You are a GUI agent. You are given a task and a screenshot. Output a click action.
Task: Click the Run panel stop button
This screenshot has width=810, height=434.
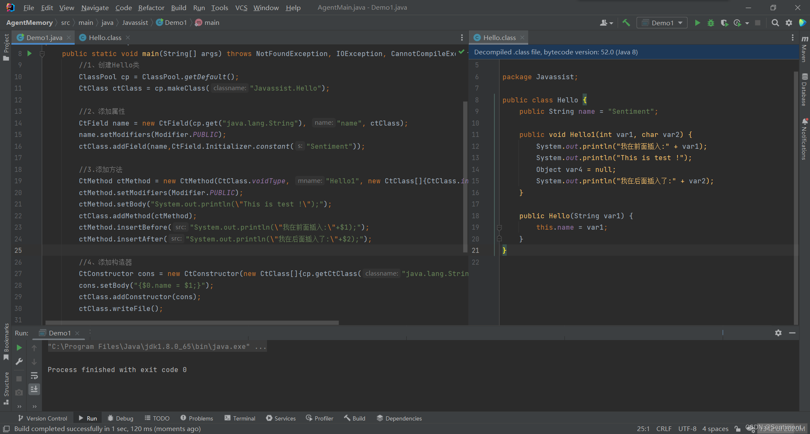(19, 379)
